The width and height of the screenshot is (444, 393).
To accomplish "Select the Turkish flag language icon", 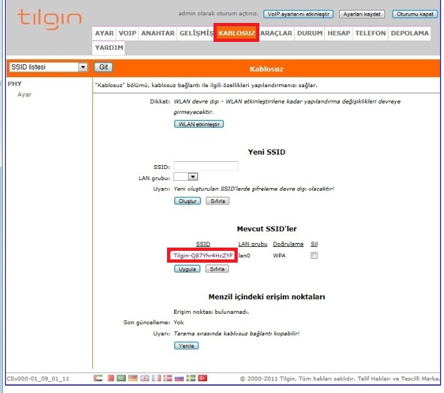I will point(202,378).
